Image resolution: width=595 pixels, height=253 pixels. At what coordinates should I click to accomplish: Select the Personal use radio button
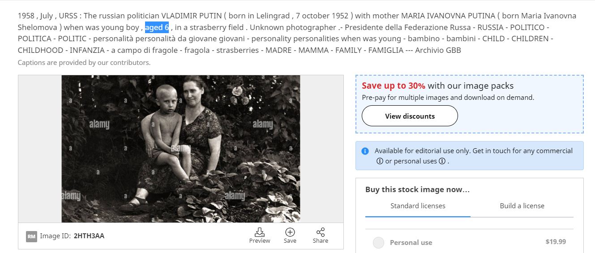pyautogui.click(x=379, y=243)
